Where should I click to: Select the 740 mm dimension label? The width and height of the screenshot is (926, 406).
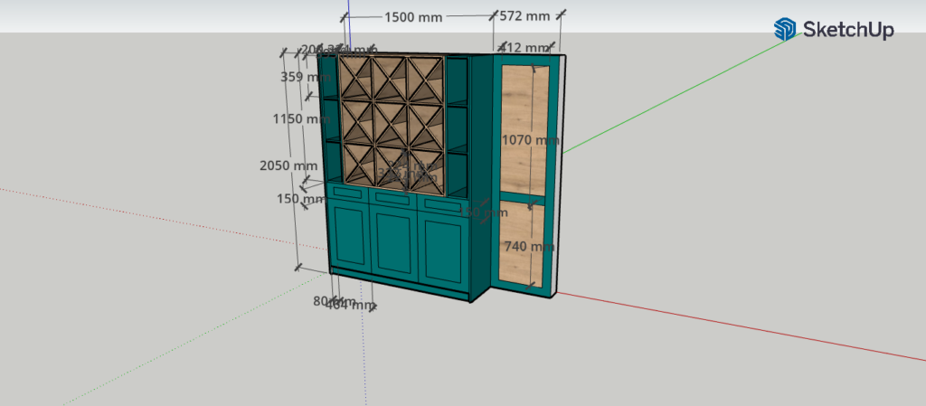(x=528, y=246)
